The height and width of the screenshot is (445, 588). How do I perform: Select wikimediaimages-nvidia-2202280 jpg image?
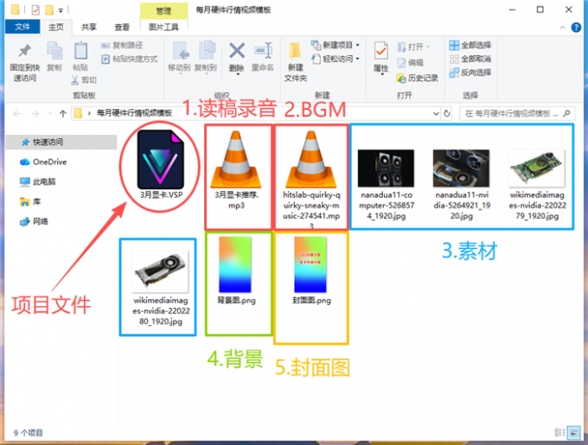161,288
